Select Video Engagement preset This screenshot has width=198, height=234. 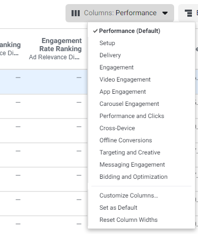click(125, 80)
